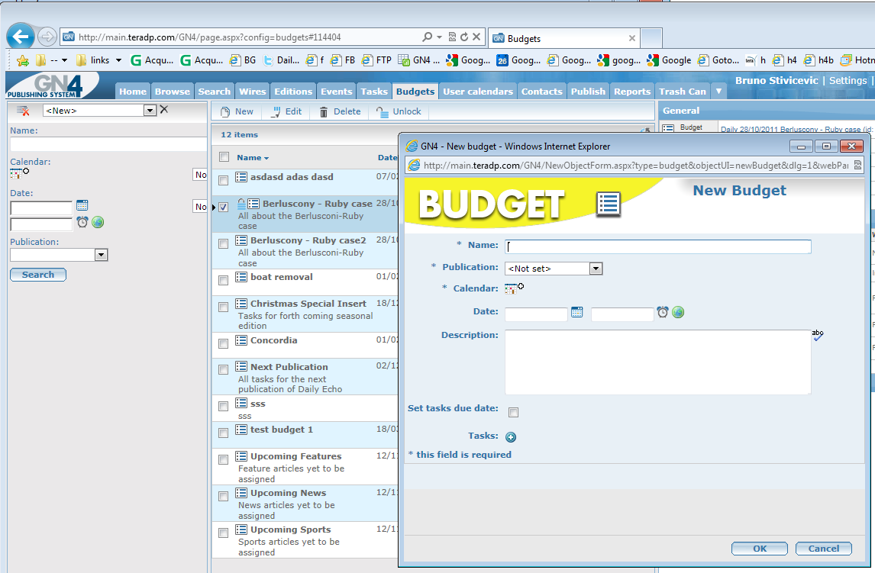This screenshot has width=875, height=573.
Task: Check the 'asdasd adas dasd' row checkbox
Action: 223,181
